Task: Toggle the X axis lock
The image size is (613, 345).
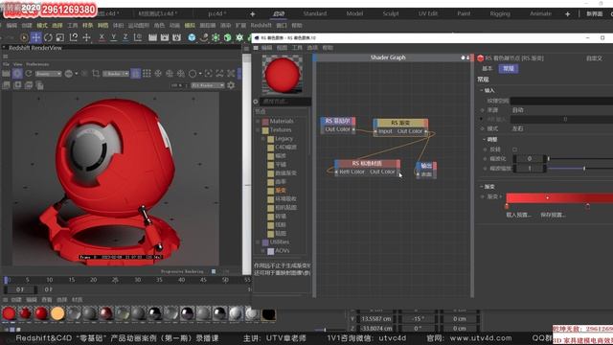Action: click(102, 37)
